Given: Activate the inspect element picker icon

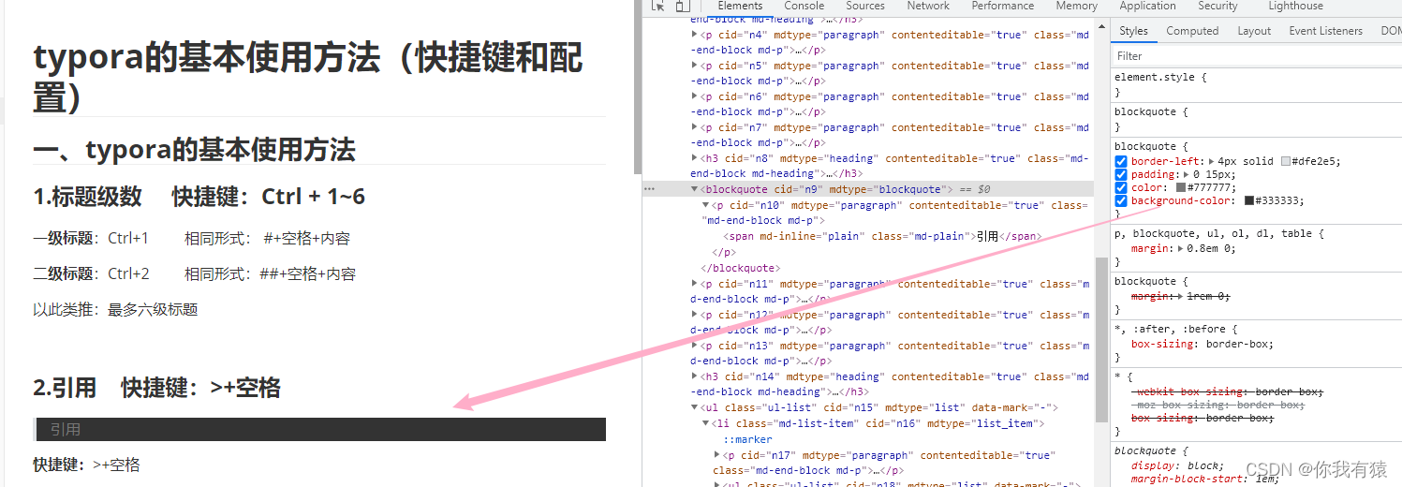Looking at the screenshot, I should [658, 6].
